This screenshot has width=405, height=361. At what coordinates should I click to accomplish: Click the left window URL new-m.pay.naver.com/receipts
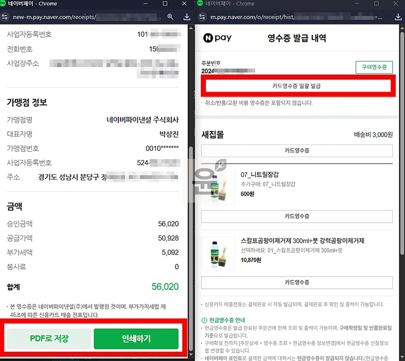[x=54, y=17]
